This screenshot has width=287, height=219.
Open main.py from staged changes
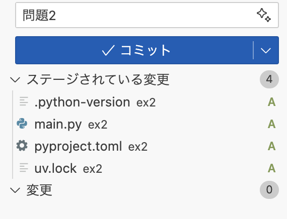click(x=144, y=124)
